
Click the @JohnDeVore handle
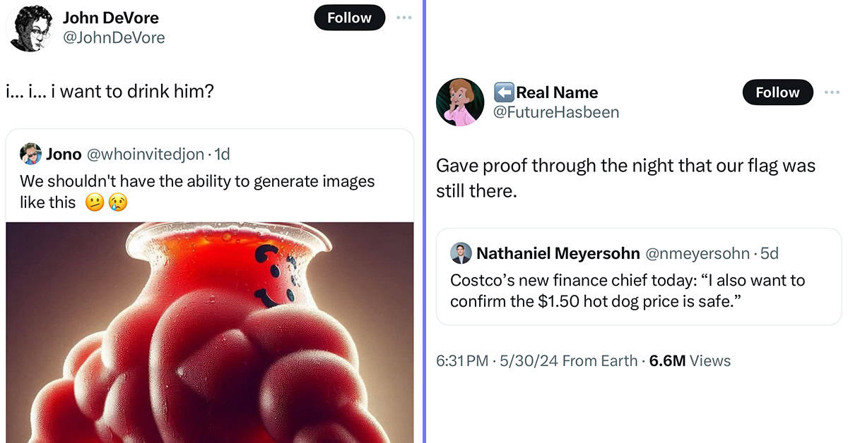coord(114,37)
